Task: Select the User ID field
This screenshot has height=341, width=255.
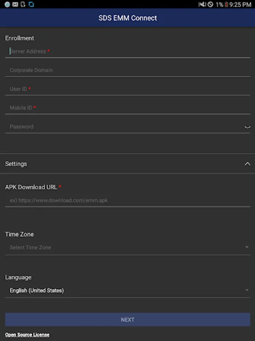Action: coord(128,89)
